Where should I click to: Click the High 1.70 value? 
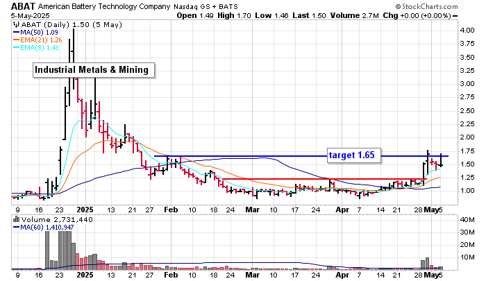234,15
